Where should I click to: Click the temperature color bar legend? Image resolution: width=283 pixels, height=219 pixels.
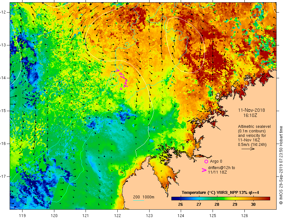[221, 199]
